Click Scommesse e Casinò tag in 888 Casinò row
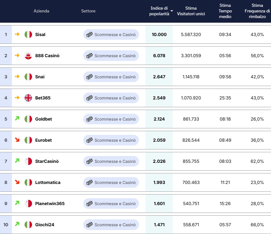The image size is (271, 234). (111, 56)
